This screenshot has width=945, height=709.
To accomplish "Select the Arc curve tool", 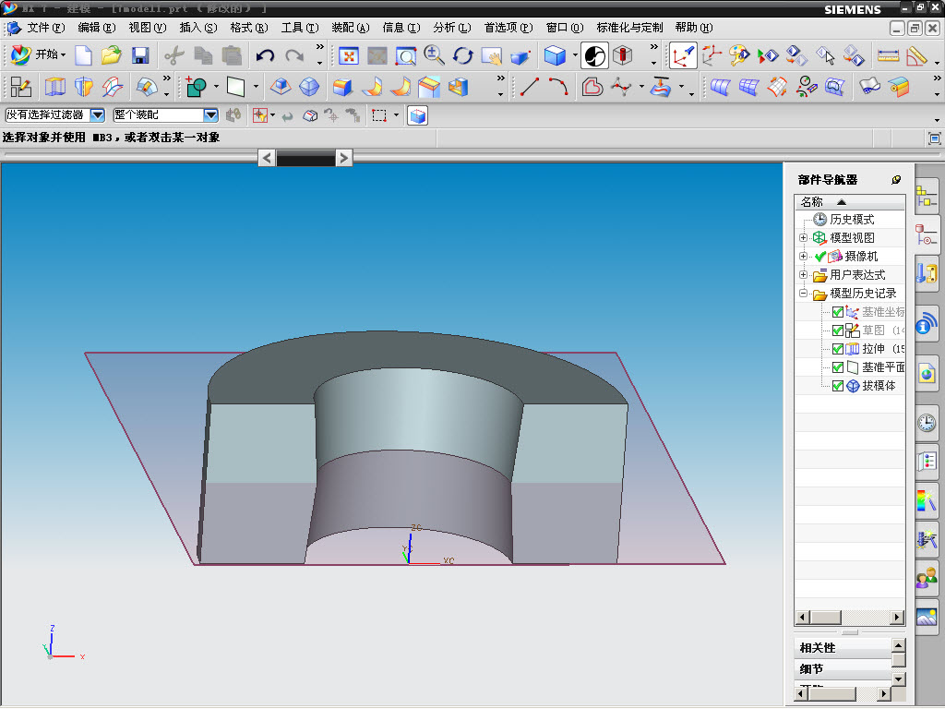I will [x=557, y=88].
